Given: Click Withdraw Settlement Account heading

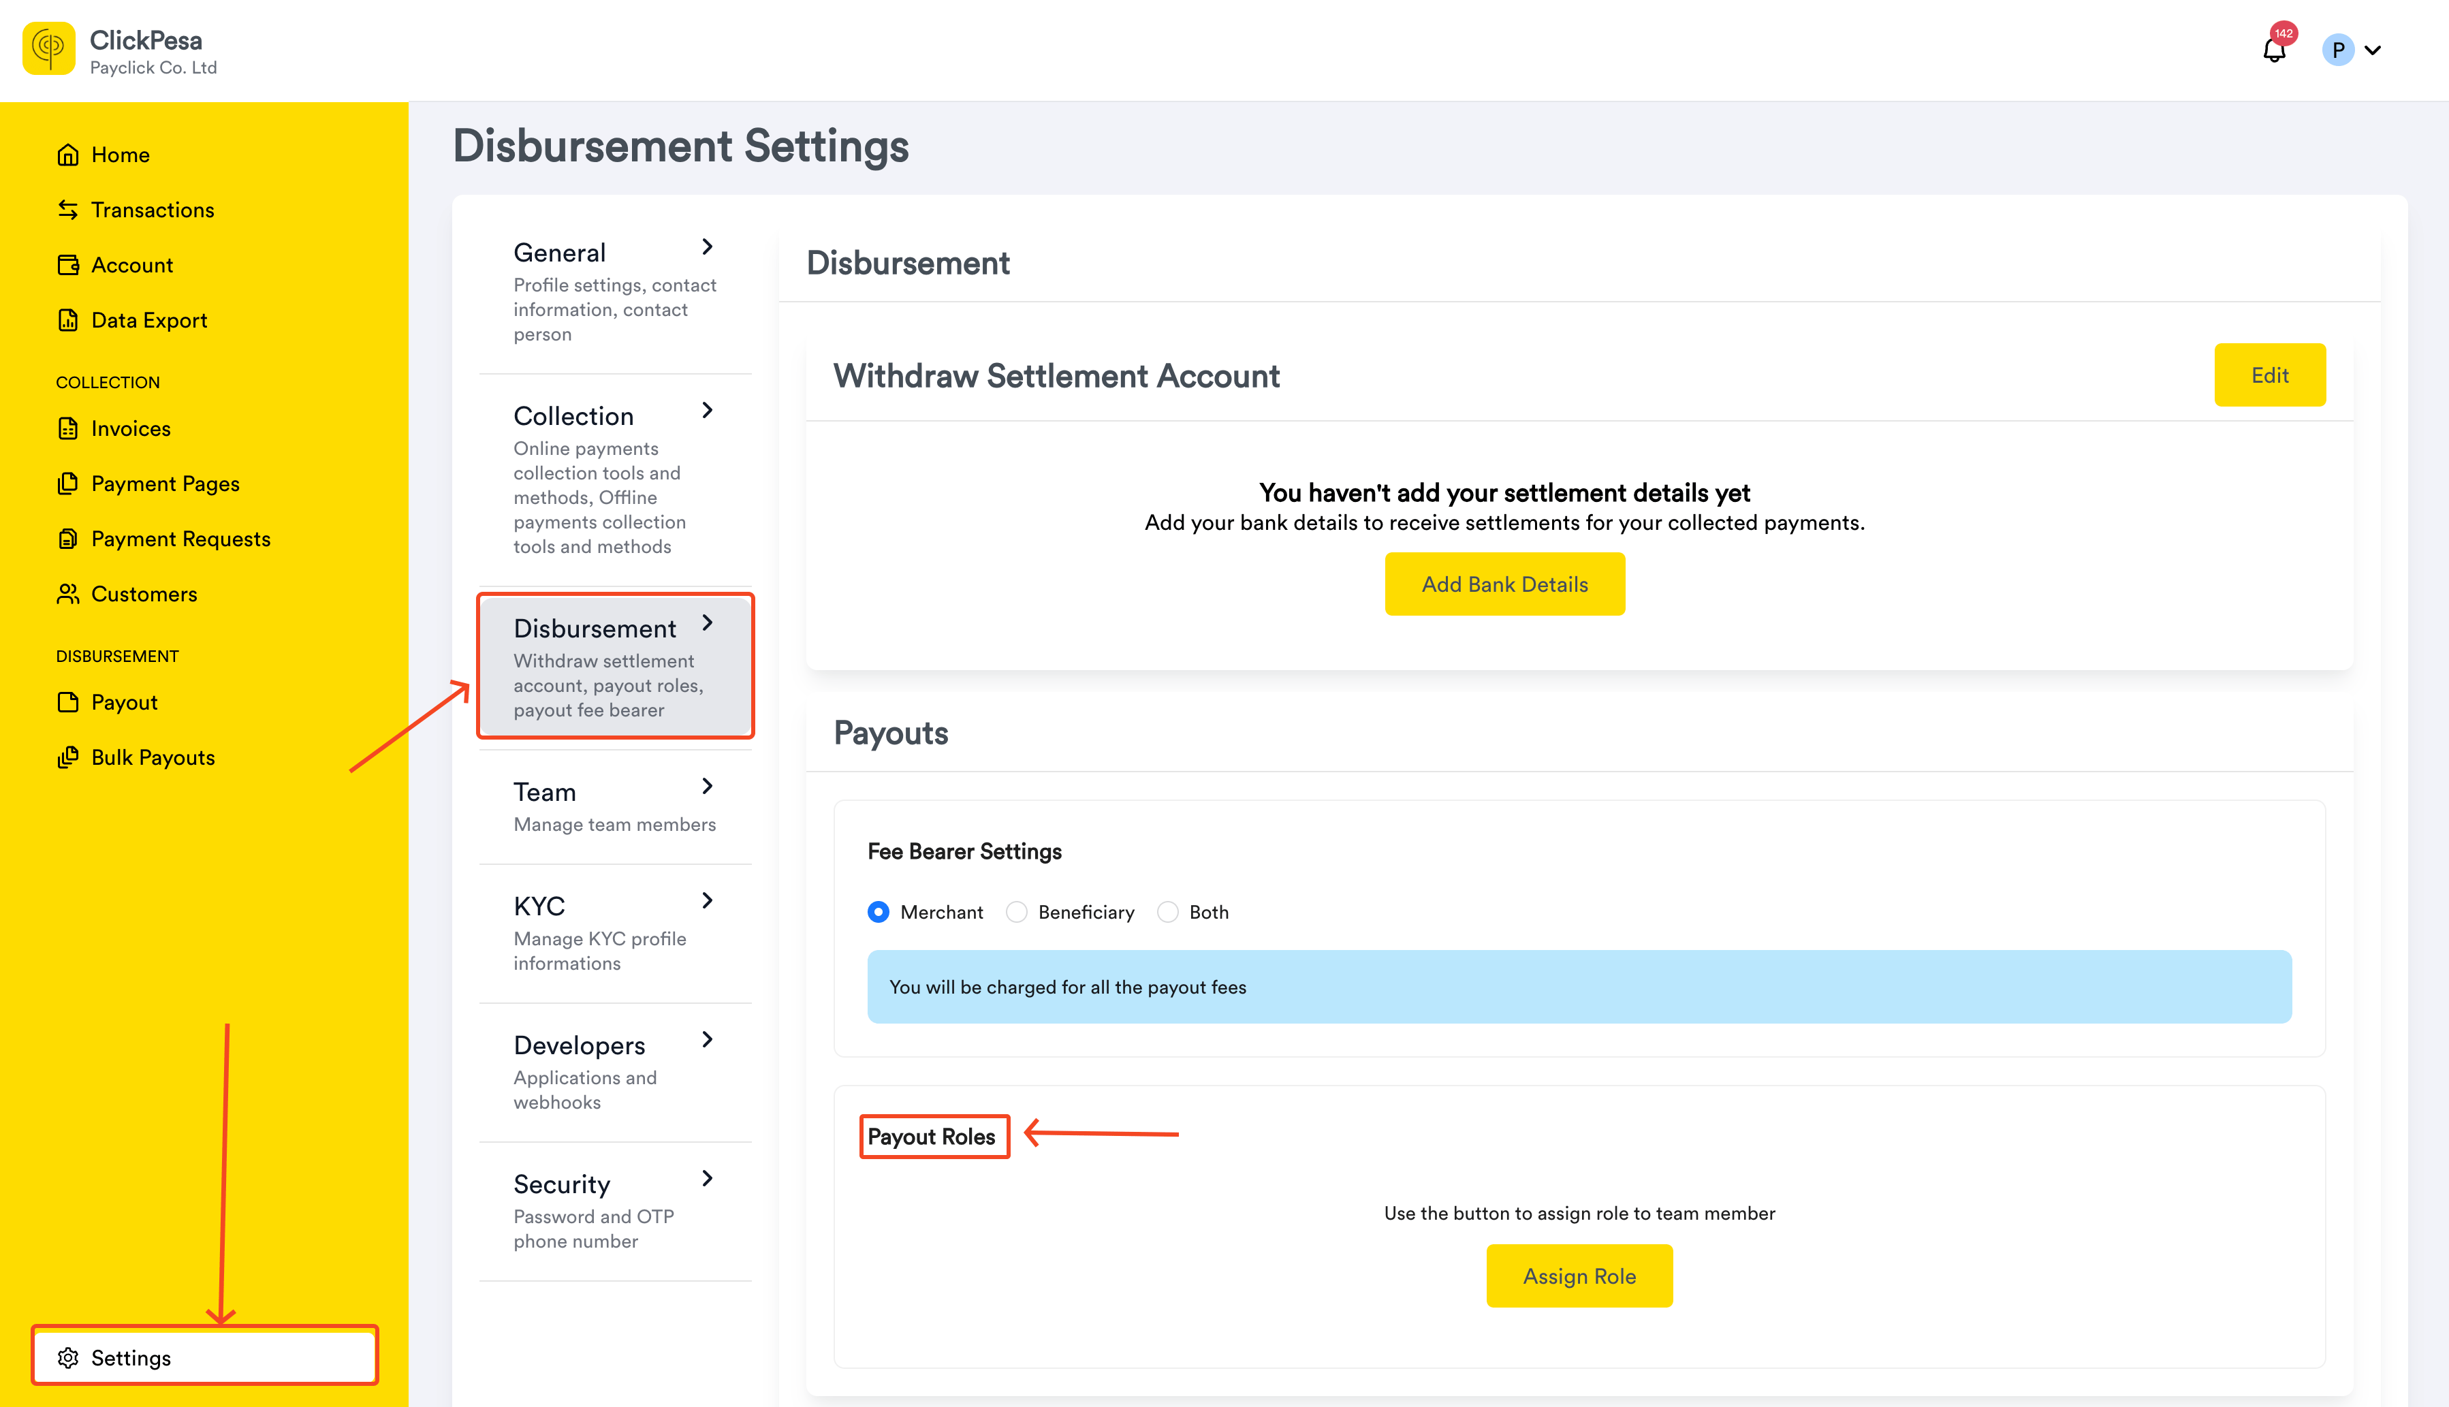Looking at the screenshot, I should point(1056,376).
